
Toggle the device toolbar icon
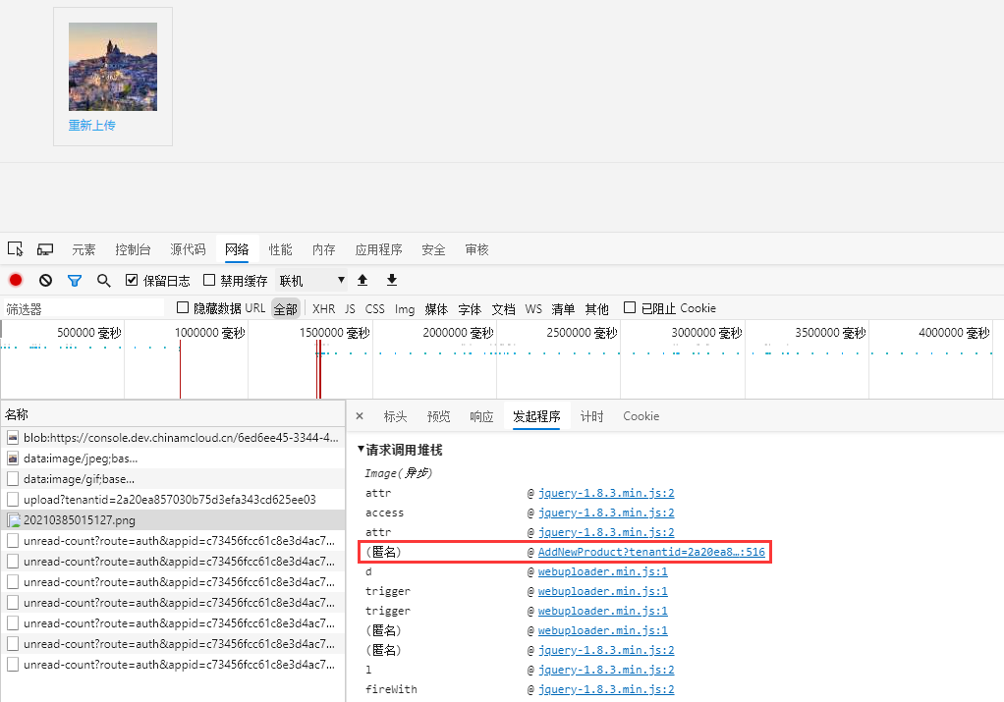[45, 249]
